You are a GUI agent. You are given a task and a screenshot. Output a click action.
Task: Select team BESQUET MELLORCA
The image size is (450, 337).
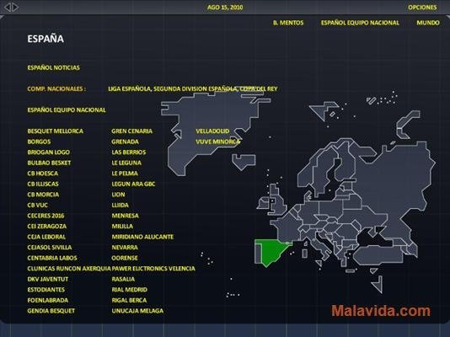56,131
